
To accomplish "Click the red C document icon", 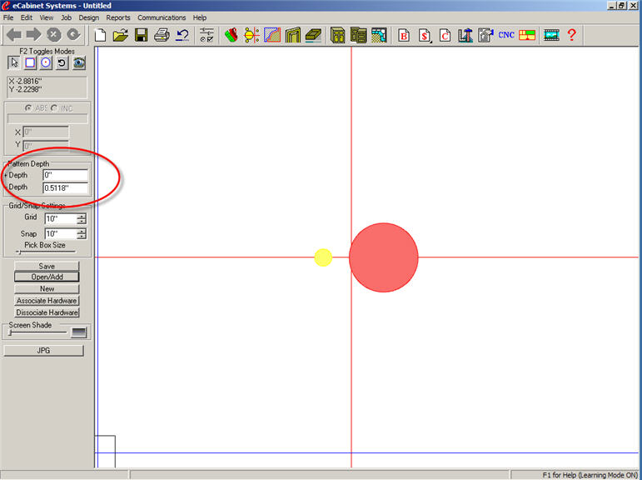I will 445,36.
